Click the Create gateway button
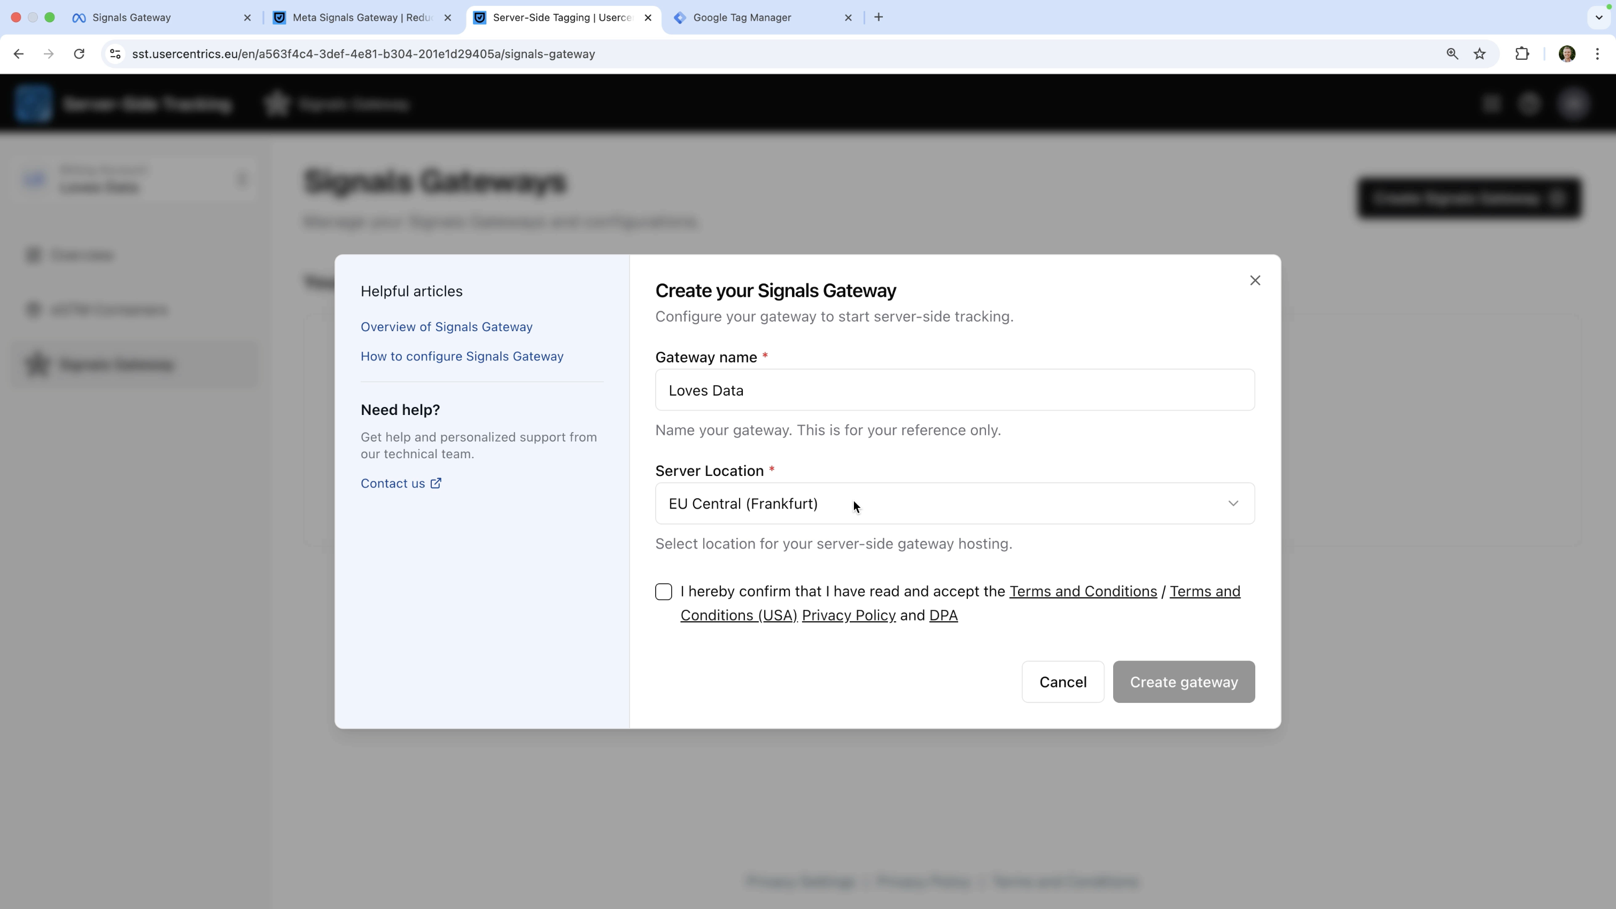Image resolution: width=1616 pixels, height=909 pixels. tap(1184, 682)
